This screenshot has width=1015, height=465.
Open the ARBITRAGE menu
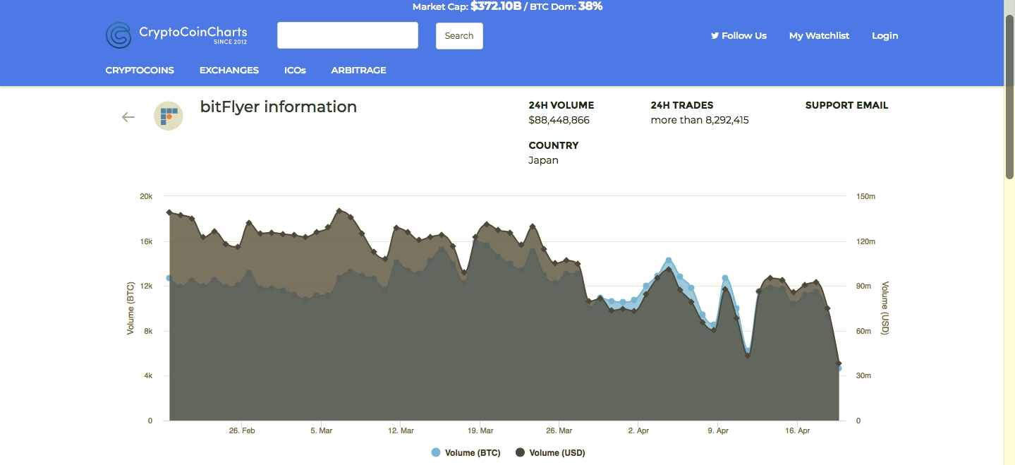(359, 71)
